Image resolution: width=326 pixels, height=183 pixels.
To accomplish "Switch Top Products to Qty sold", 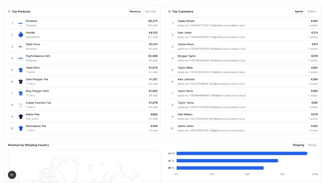I will click(x=150, y=12).
